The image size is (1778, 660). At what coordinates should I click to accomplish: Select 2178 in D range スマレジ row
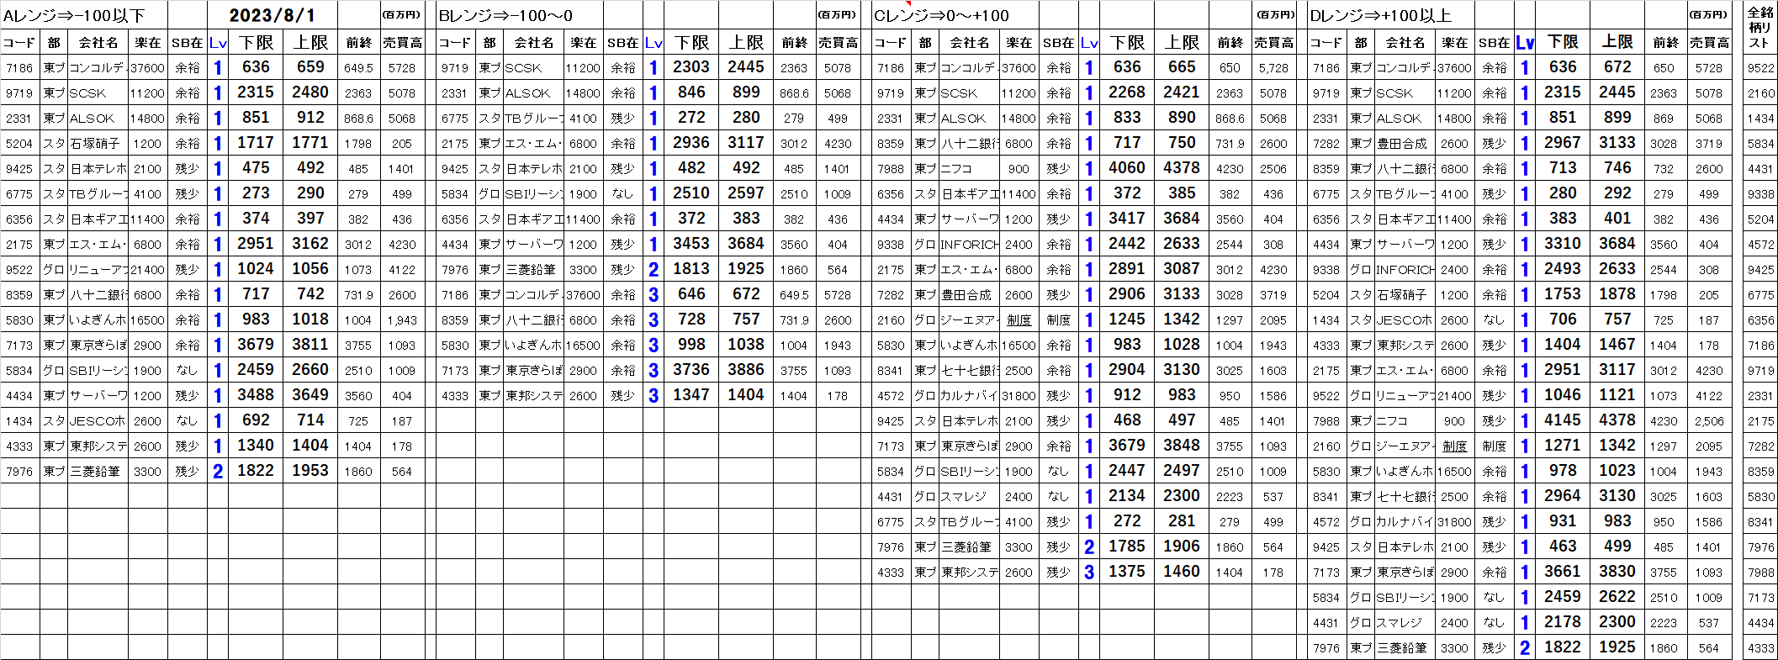click(1563, 622)
